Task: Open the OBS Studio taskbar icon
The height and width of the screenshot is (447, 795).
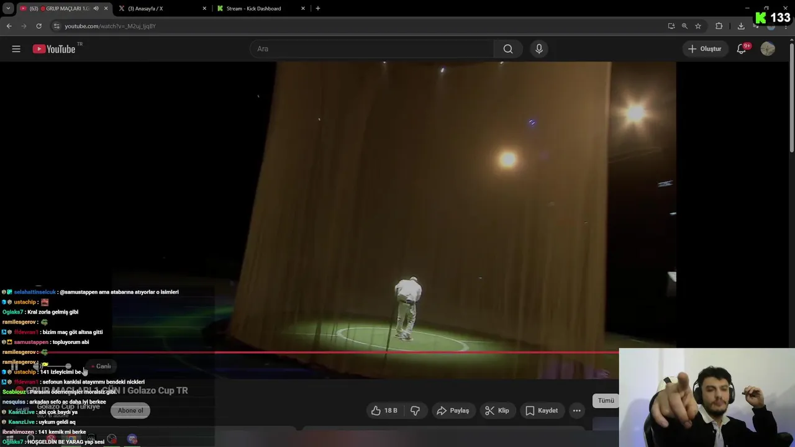Action: coord(112,439)
